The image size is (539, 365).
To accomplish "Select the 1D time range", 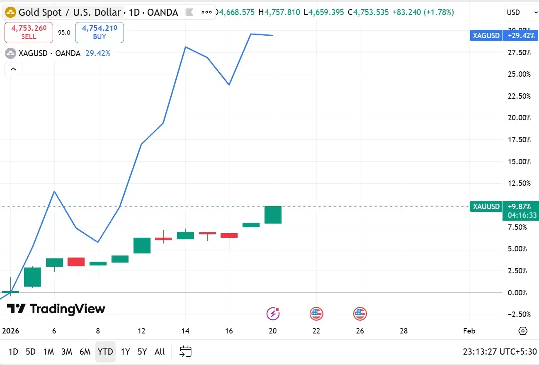I will point(13,352).
